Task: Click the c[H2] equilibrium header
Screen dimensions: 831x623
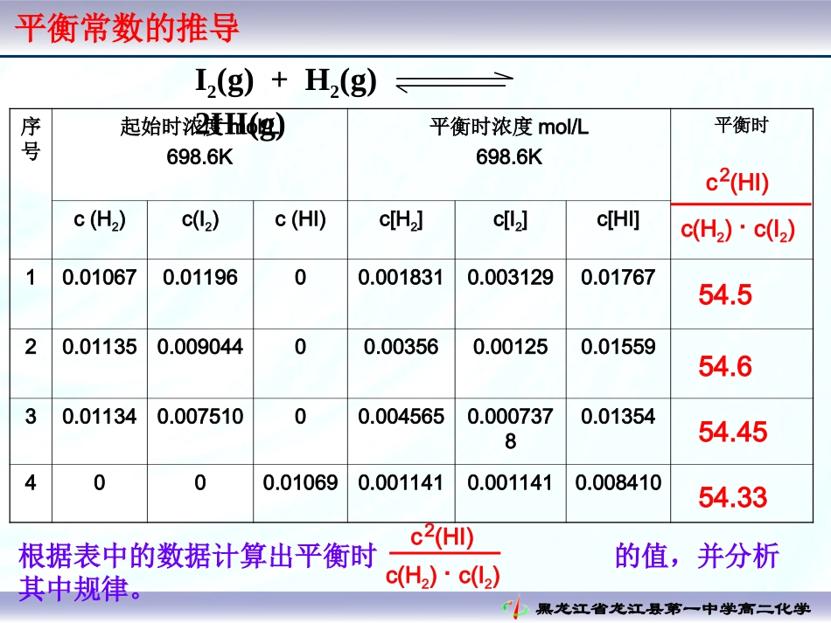Action: [402, 219]
